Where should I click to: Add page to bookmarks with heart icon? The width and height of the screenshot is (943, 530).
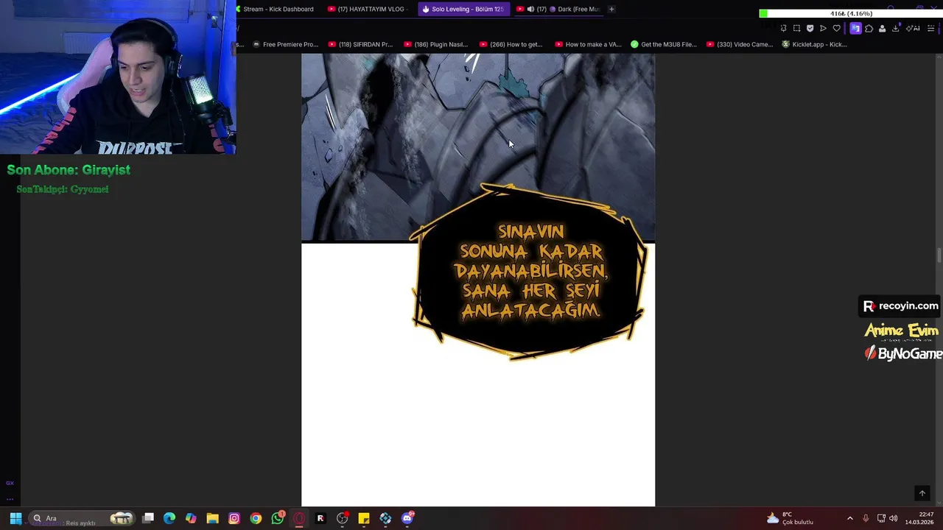836,29
